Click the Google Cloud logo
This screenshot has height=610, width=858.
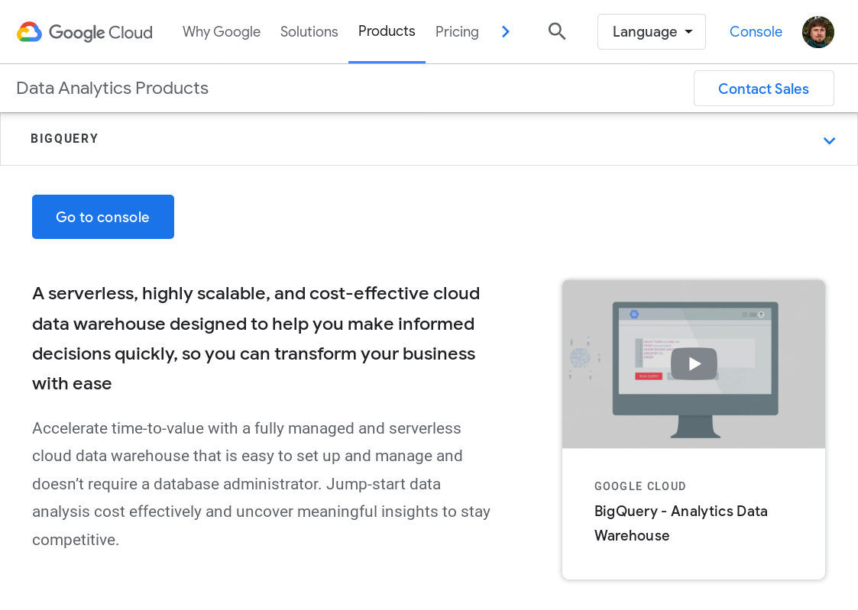point(85,32)
